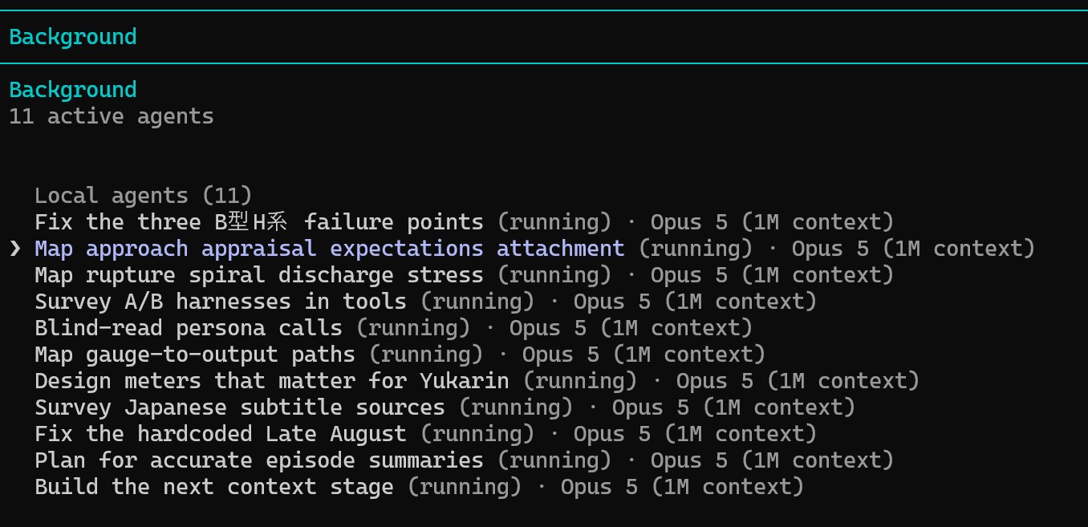
Task: Select the Blind-read persona calls agent
Action: [x=393, y=328]
